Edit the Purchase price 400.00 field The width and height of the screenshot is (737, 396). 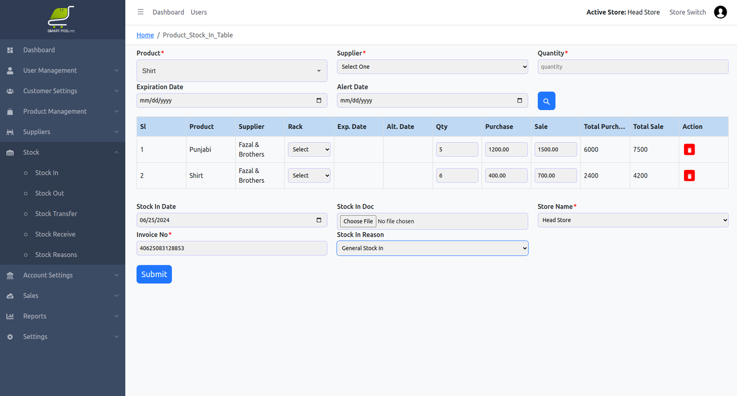[x=506, y=175]
